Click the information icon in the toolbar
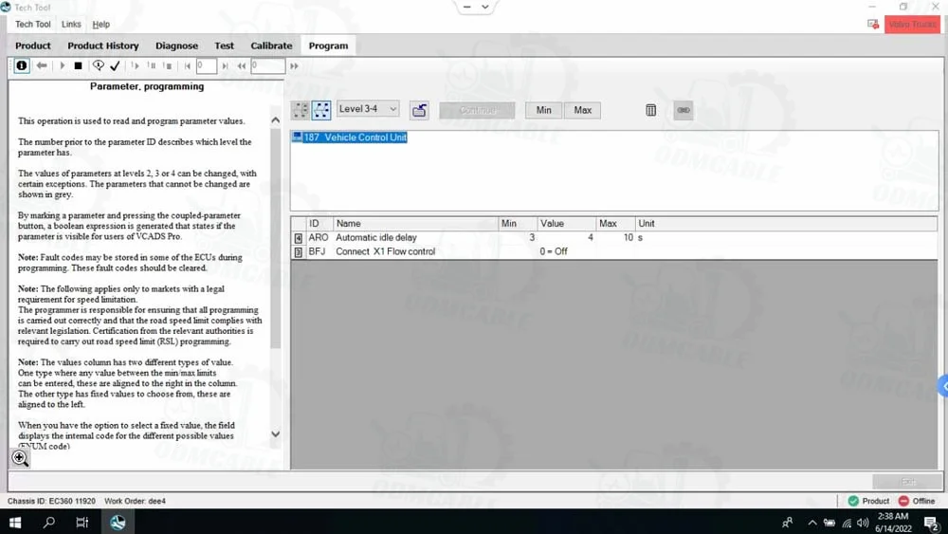Viewport: 948px width, 534px height. click(x=21, y=65)
